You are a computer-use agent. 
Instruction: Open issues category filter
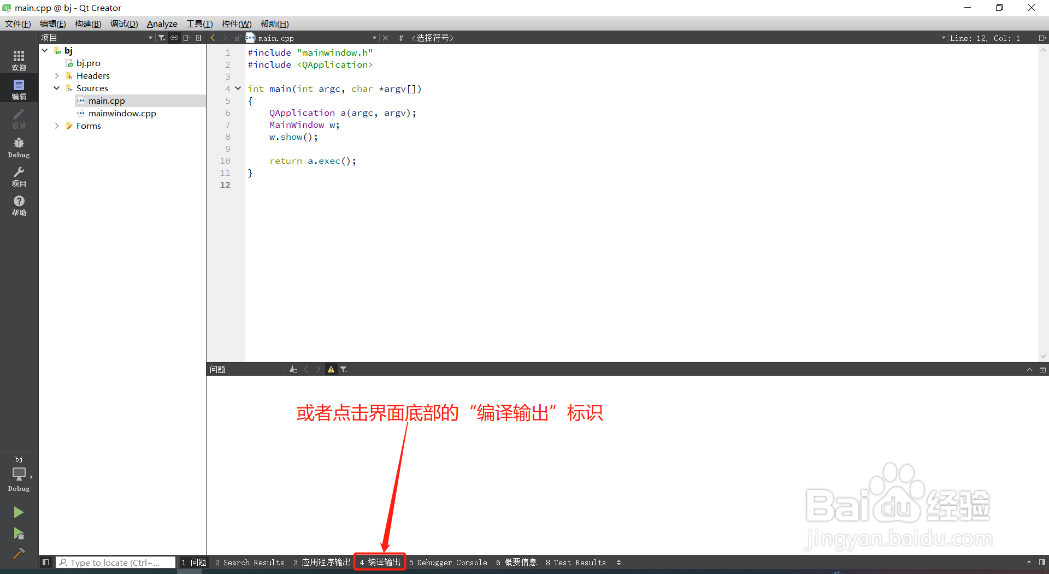(x=344, y=369)
